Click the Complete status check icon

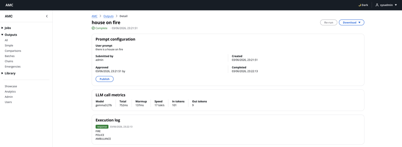[x=93, y=28]
